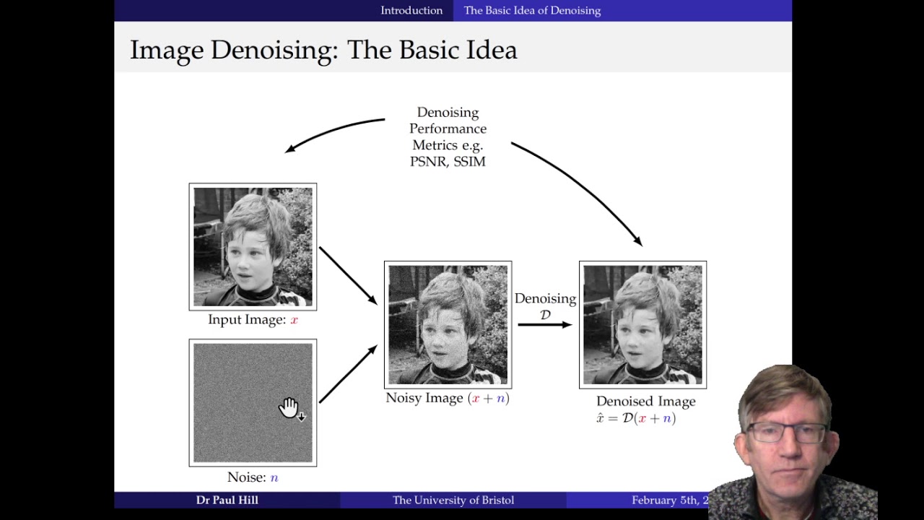Image resolution: width=924 pixels, height=520 pixels.
Task: Click the 'Denoised Image' caption
Action: pyautogui.click(x=646, y=402)
